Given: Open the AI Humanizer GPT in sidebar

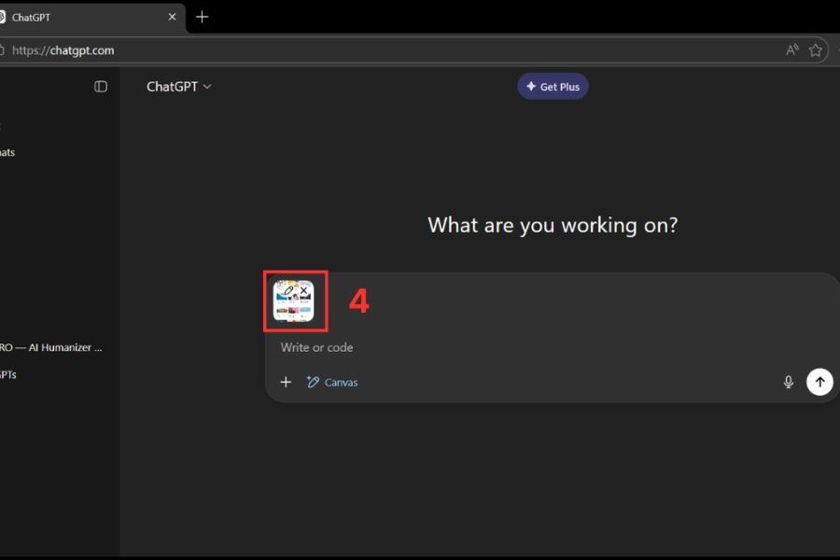Looking at the screenshot, I should pyautogui.click(x=51, y=347).
